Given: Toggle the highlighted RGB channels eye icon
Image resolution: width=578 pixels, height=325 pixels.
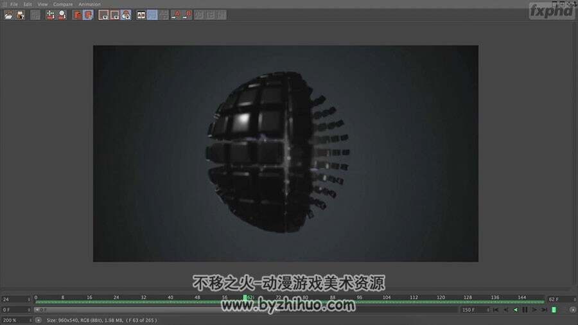Looking at the screenshot, I should tap(126, 15).
